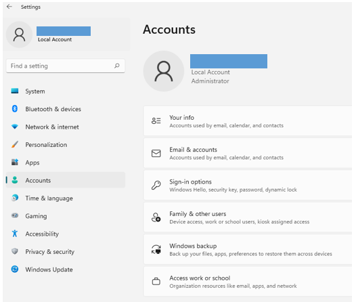Open System settings category
This screenshot has width=356, height=302.
pos(66,91)
